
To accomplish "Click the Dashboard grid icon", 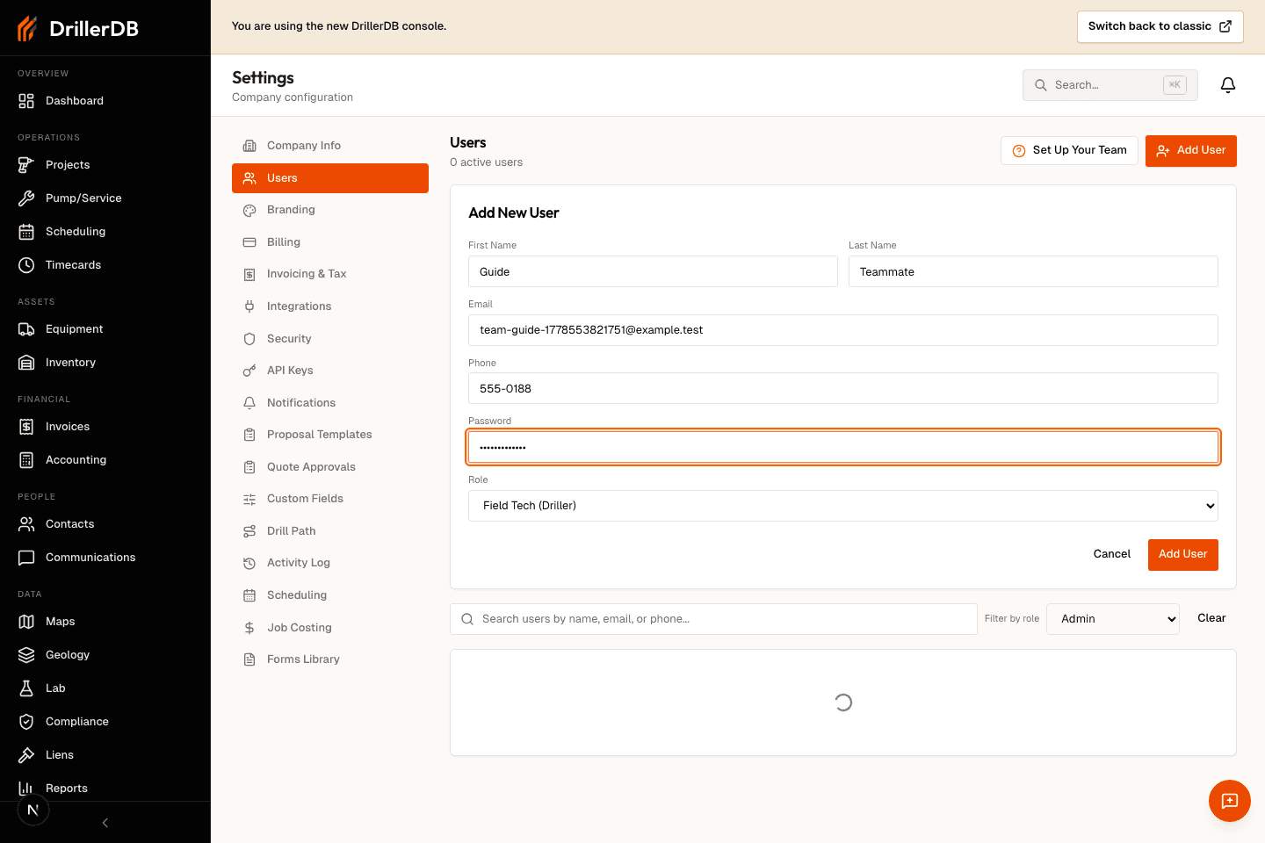I will tap(26, 101).
